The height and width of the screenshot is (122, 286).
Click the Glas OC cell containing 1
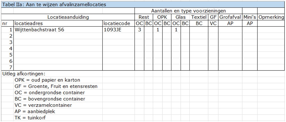click(x=176, y=30)
